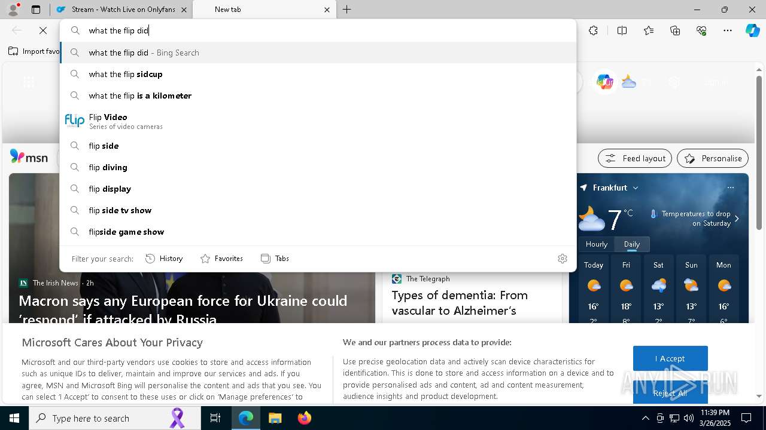This screenshot has height=430, width=766.
Task: Select suggestion 'flipside game show'
Action: [x=318, y=232]
